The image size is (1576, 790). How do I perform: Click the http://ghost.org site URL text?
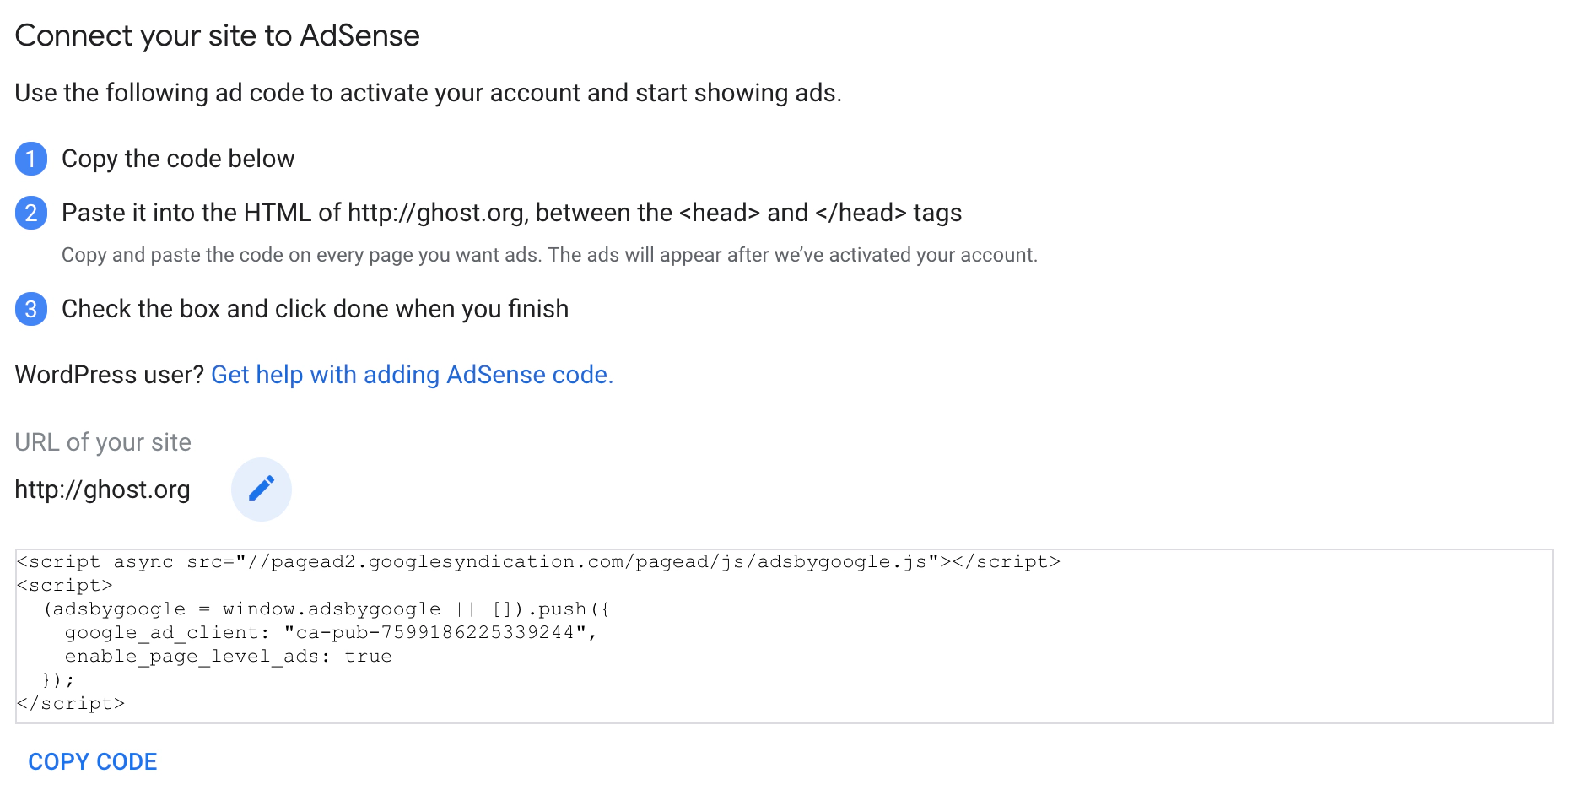pyautogui.click(x=102, y=490)
